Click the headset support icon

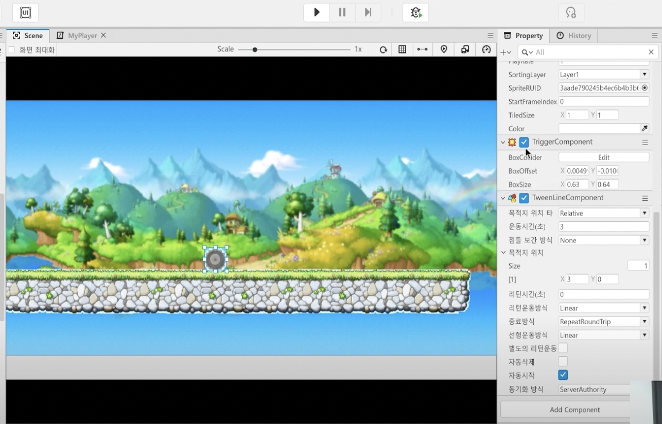coord(571,12)
